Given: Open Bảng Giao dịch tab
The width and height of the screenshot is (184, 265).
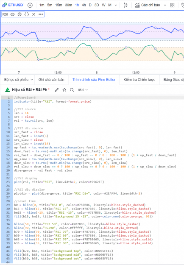Looking at the screenshot, I should click(173, 80).
